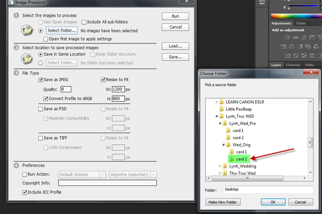
Task: Click the JPEG Quality field
Action: click(x=66, y=89)
